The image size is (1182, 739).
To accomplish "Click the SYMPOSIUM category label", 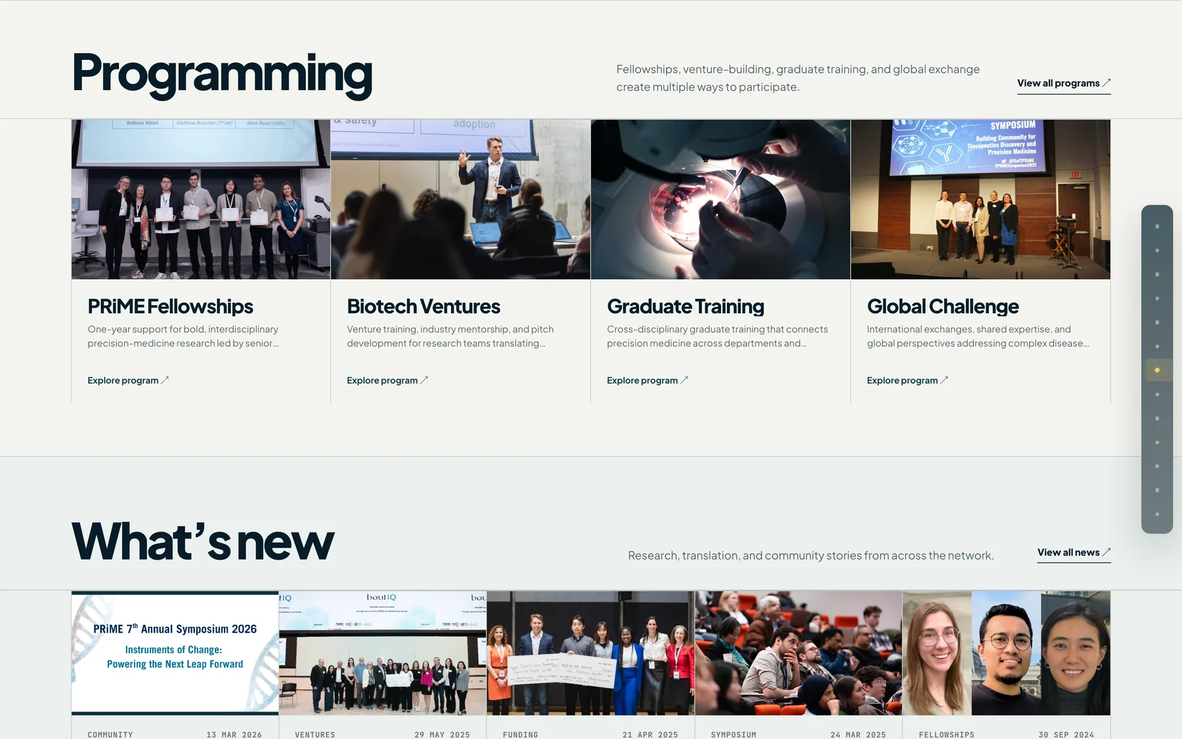I will pyautogui.click(x=733, y=734).
